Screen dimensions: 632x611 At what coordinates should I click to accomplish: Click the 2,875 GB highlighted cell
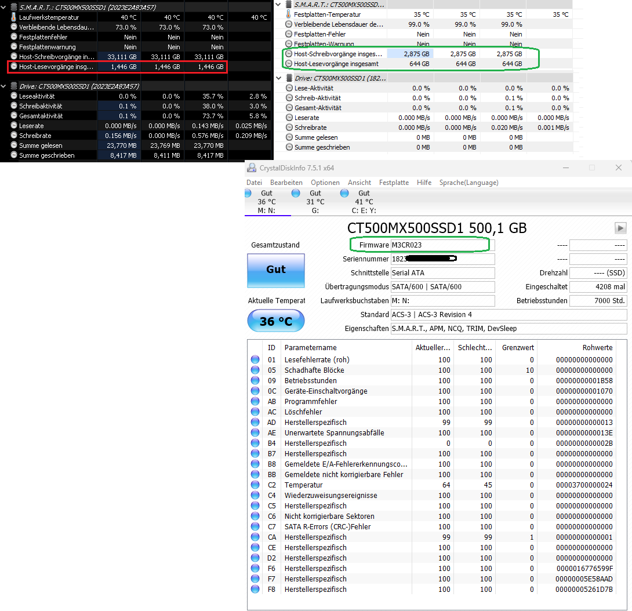click(x=410, y=53)
